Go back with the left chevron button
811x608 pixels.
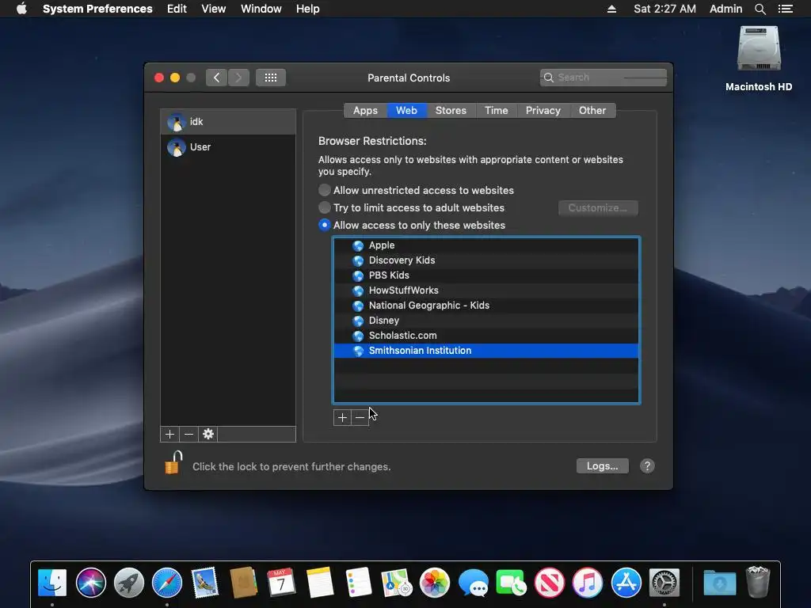216,78
